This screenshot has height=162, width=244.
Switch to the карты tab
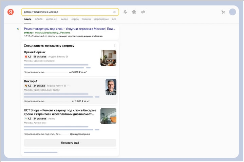coord(75,19)
